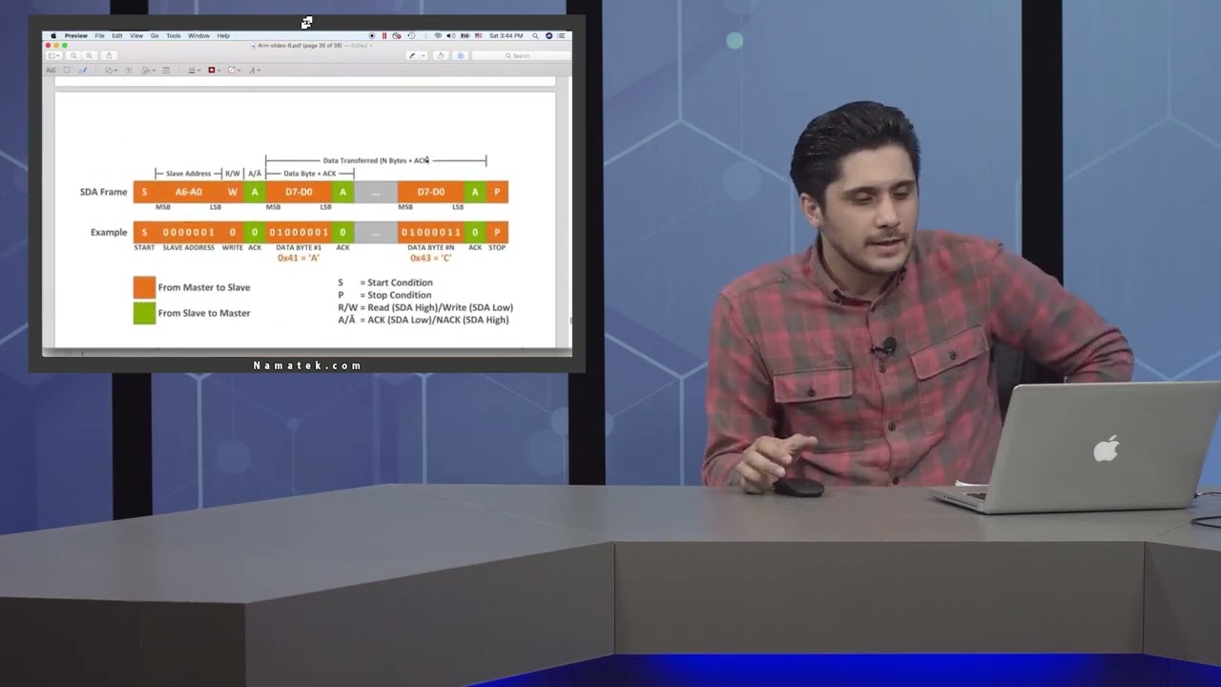Click the Bluetooth menu bar icon

pos(425,35)
